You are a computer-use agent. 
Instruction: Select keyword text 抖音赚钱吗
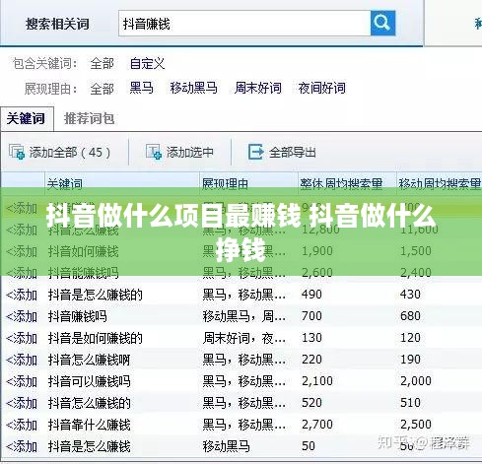coord(78,316)
